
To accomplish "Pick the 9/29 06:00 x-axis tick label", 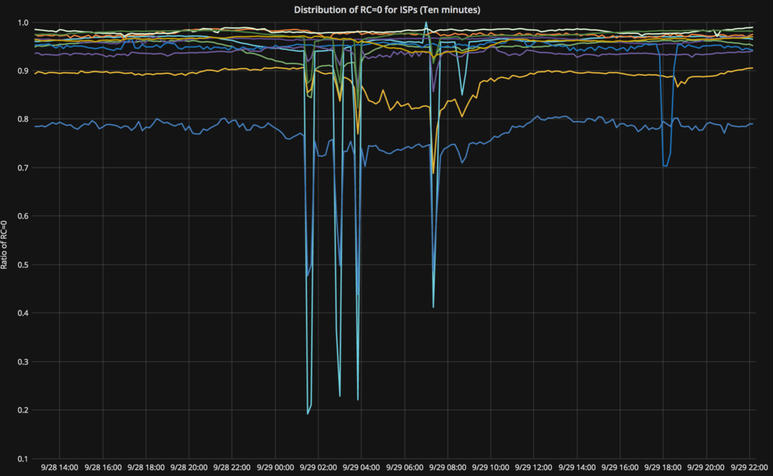I will pyautogui.click(x=405, y=468).
